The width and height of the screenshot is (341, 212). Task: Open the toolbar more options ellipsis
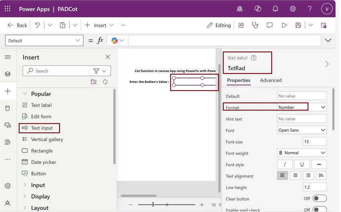coord(123,25)
